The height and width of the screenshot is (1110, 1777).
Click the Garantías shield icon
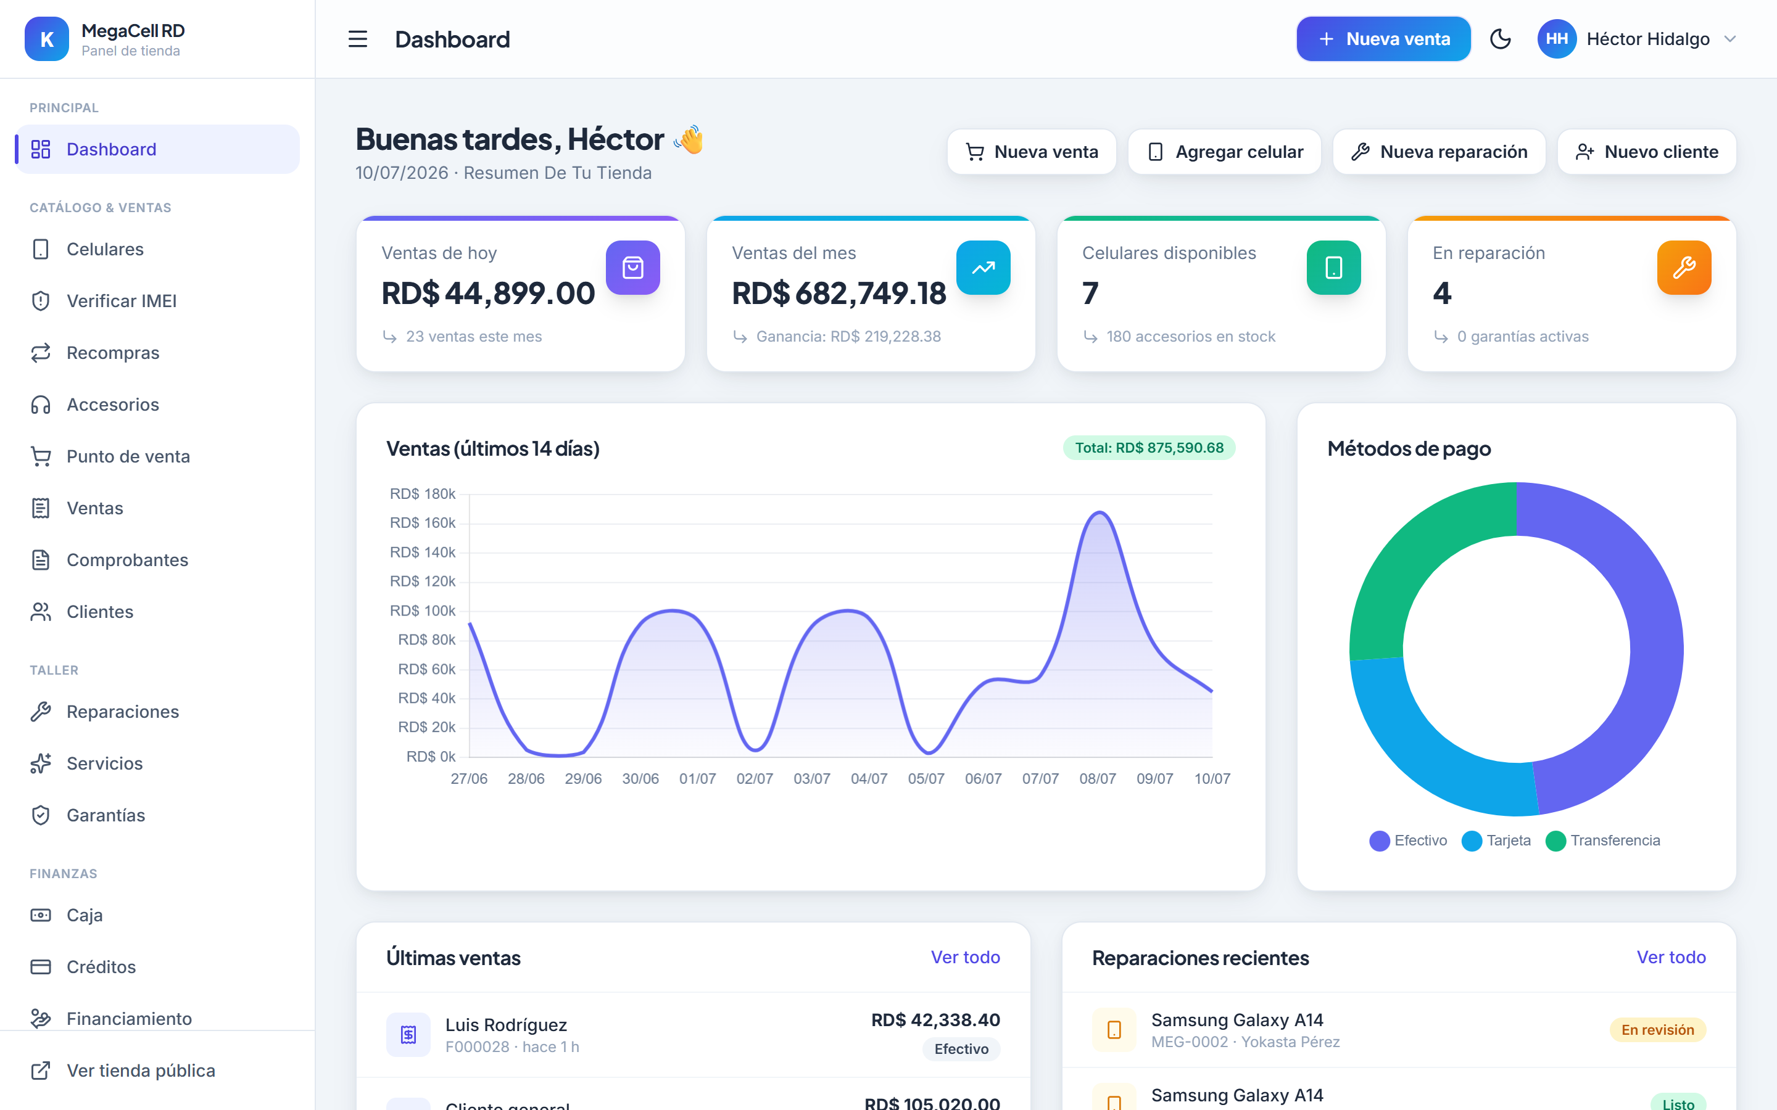[x=41, y=815]
